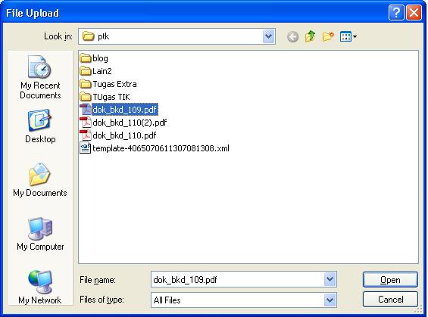Select the dok_bkd_110(2).pdf file
The image size is (428, 317).
tap(123, 123)
